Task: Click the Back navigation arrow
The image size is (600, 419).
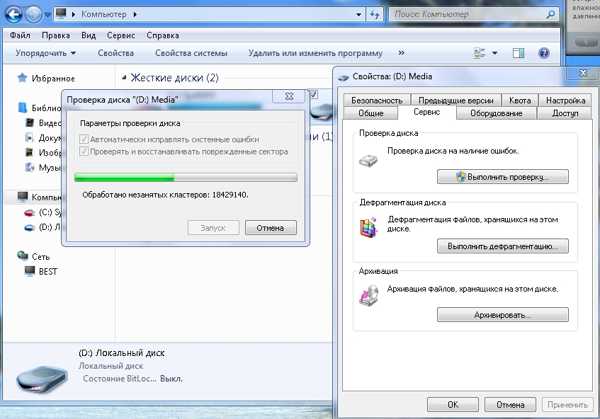Action: point(14,13)
